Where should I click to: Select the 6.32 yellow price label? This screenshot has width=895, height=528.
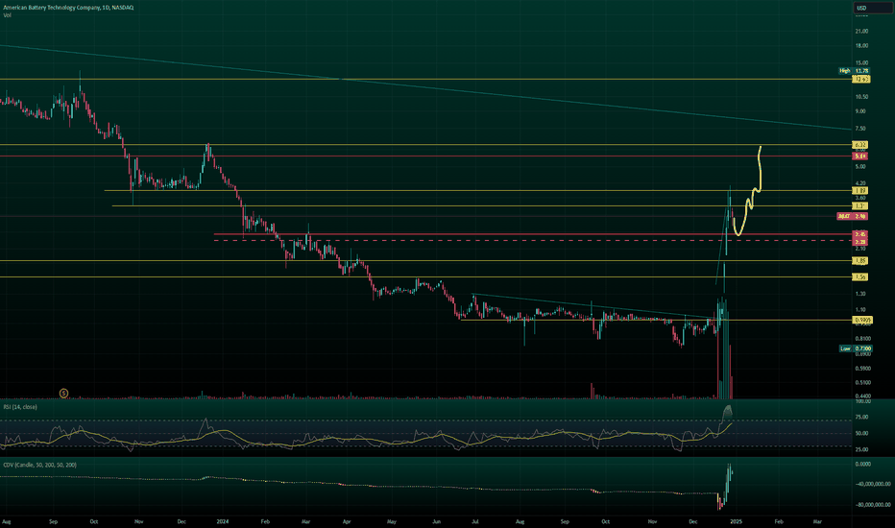click(861, 145)
